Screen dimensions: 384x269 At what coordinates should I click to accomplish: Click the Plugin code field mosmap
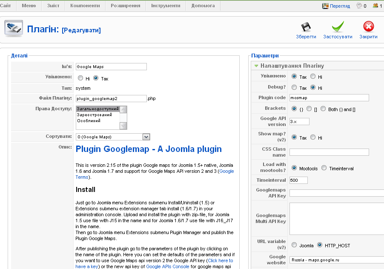coord(329,97)
